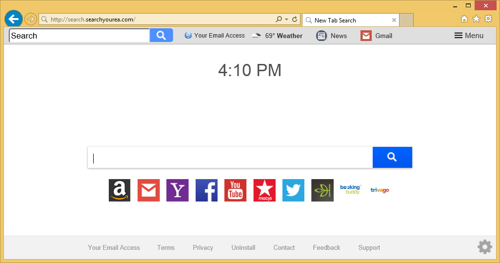Click the browser forward arrow button
The height and width of the screenshot is (263, 500).
[x=31, y=20]
